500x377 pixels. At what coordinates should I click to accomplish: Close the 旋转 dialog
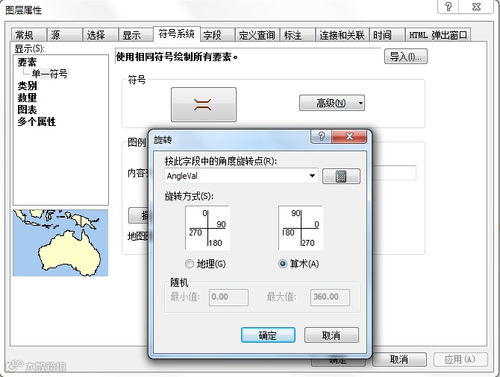(349, 136)
